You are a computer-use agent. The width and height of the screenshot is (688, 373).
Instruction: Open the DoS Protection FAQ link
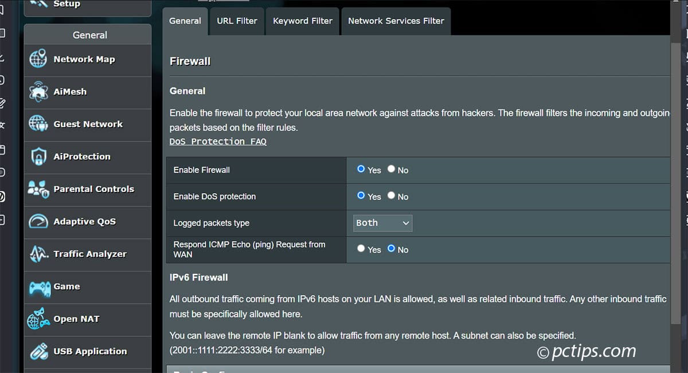218,141
